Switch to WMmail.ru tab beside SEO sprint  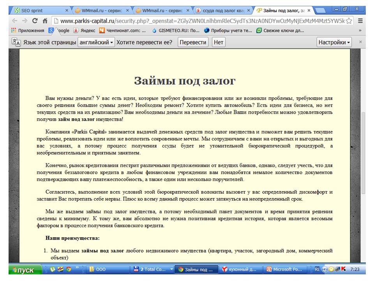[102, 11]
